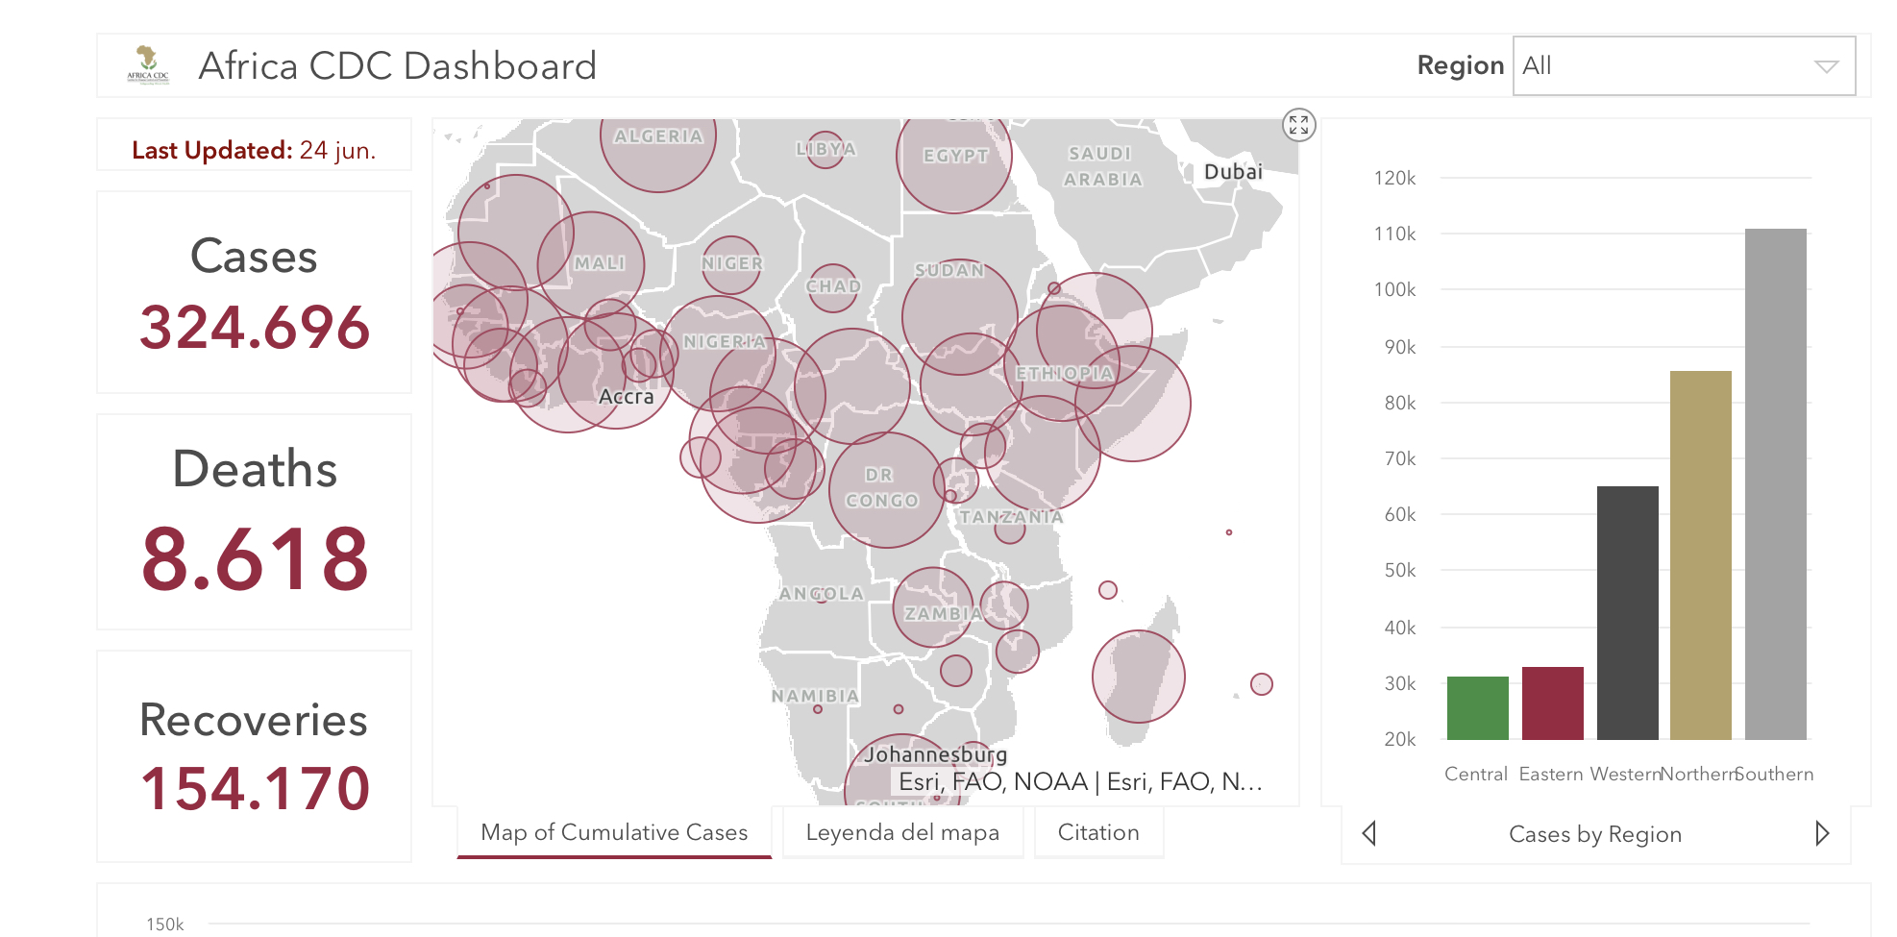Expand the map to full screen
This screenshot has width=1897, height=937.
pos(1298,125)
